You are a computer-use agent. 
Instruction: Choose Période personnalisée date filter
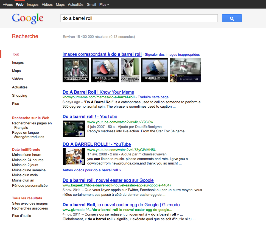(x=30, y=186)
